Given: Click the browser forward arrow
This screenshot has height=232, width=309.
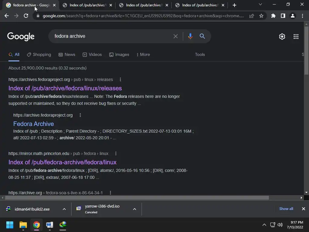Looking at the screenshot, I should click(x=16, y=16).
